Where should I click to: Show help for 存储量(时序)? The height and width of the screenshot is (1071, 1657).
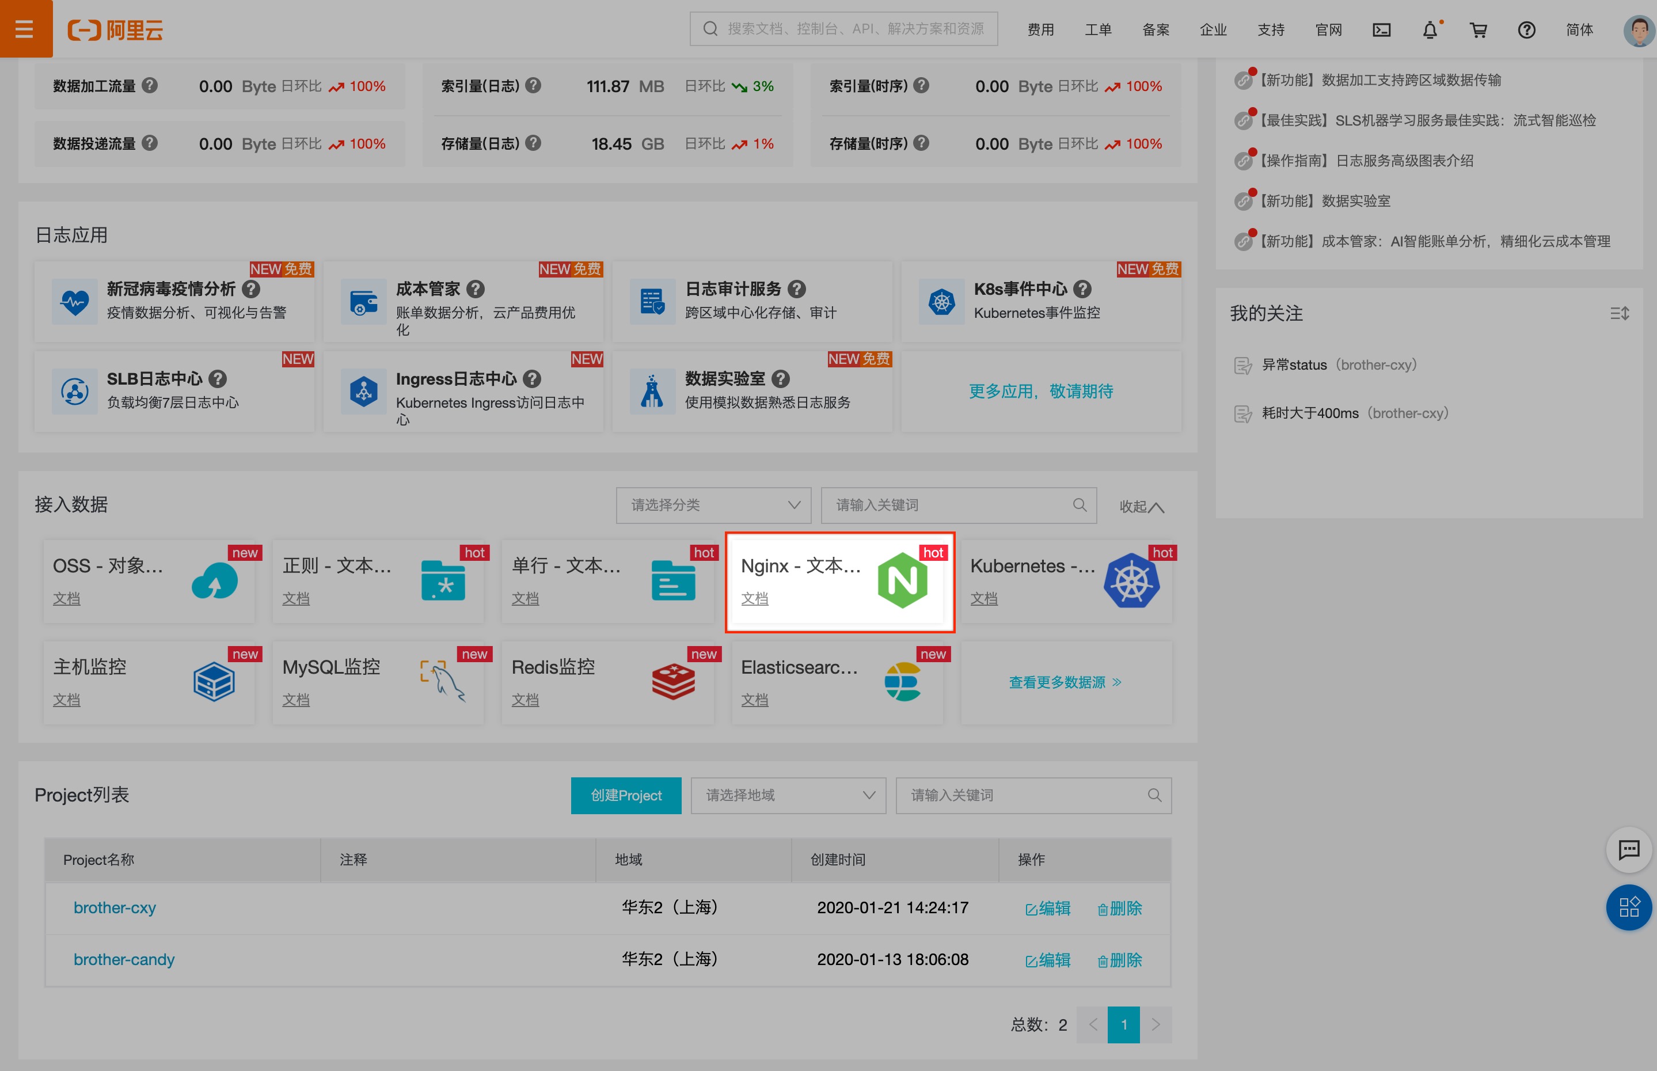point(921,143)
